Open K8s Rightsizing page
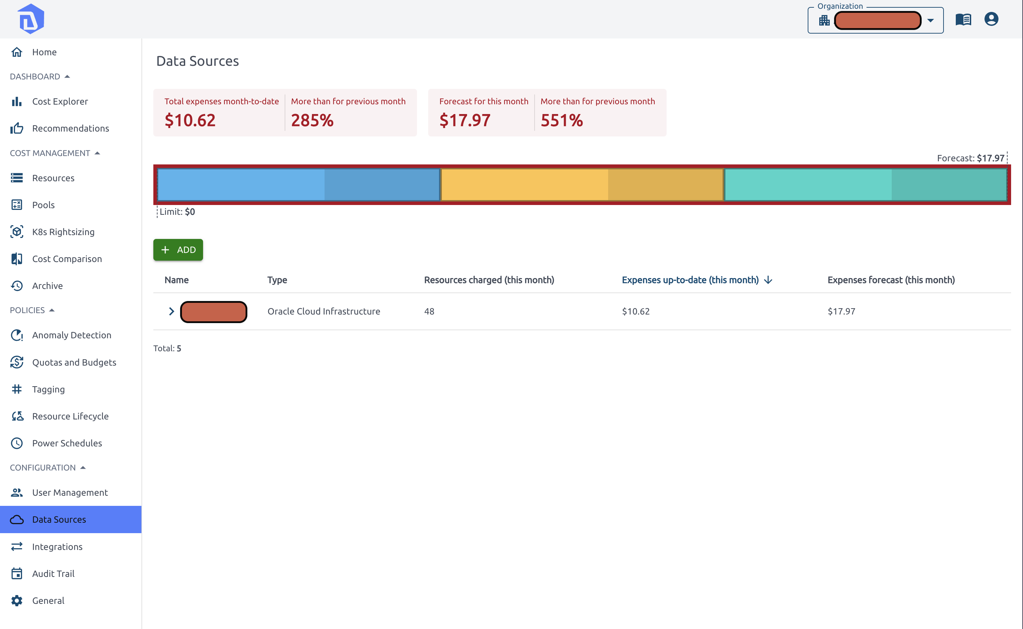This screenshot has width=1023, height=629. 71,232
